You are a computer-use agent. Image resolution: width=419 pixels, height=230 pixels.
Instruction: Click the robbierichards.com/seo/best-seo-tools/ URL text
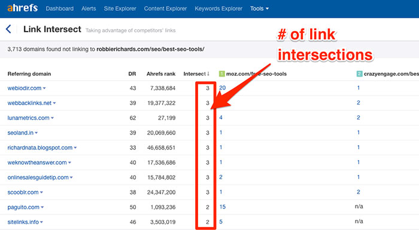(x=150, y=49)
